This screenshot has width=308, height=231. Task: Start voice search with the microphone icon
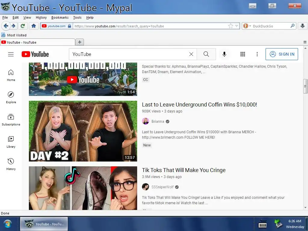tap(224, 54)
